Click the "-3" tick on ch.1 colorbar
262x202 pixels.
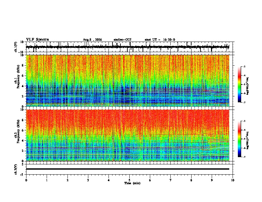[244, 66]
